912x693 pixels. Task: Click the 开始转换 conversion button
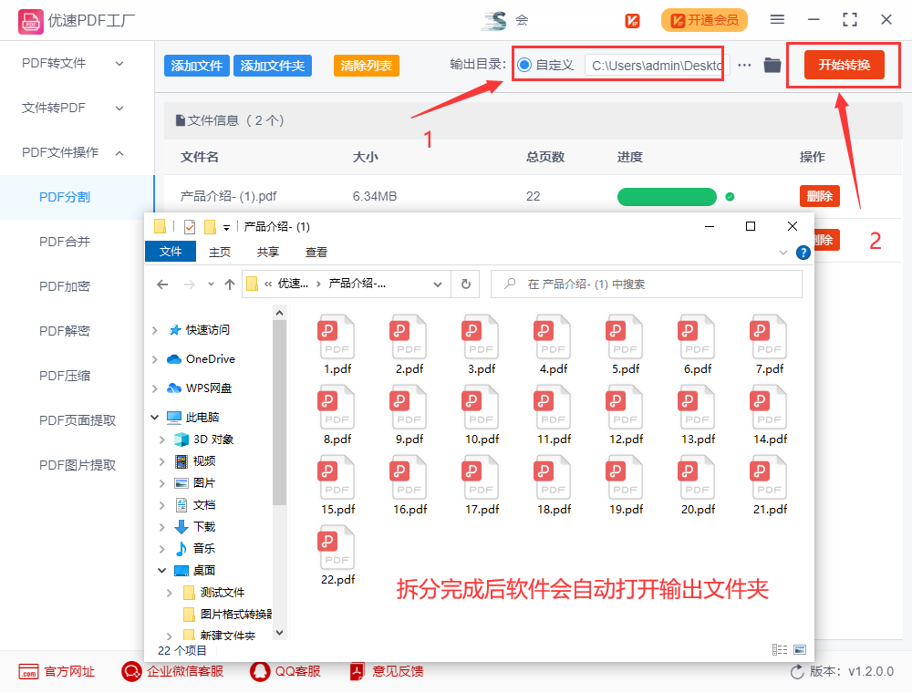[x=843, y=65]
